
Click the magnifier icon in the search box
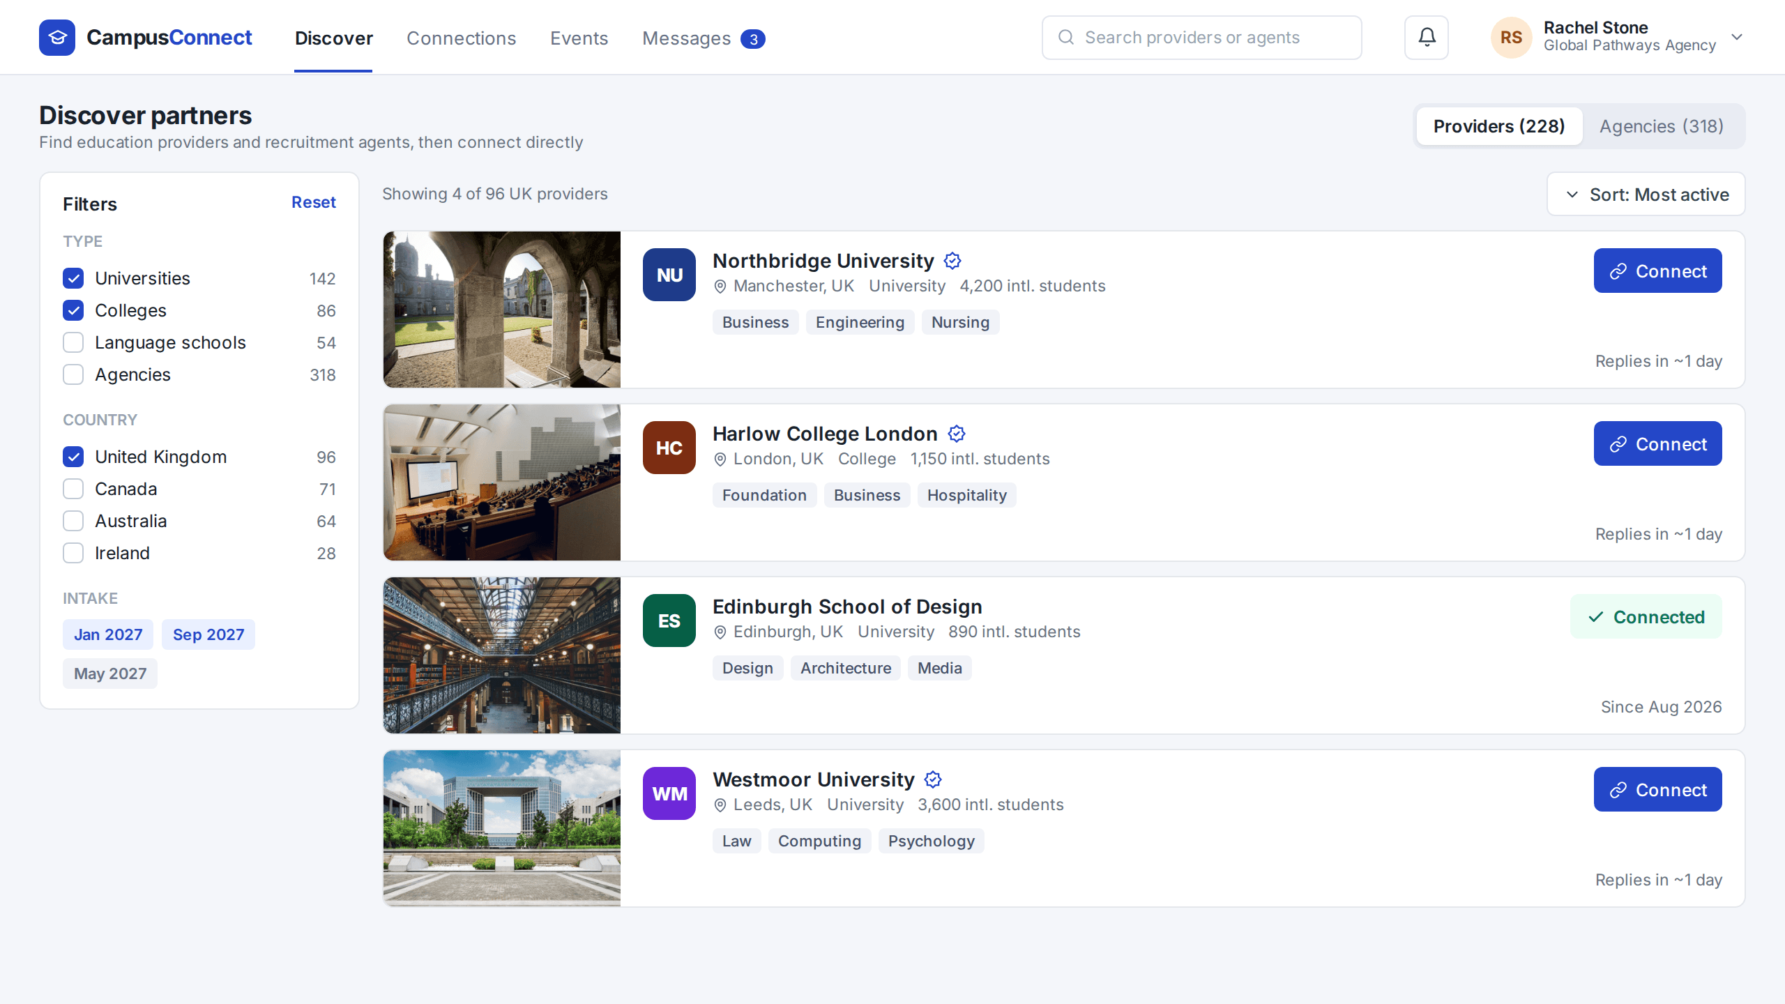tap(1066, 37)
